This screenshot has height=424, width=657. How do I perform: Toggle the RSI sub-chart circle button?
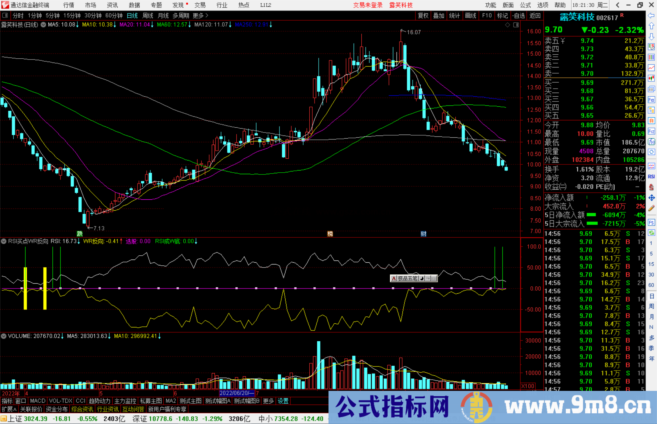(4, 241)
